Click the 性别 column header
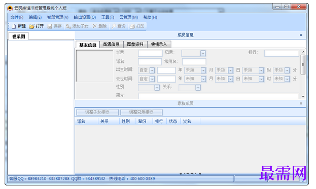The width and height of the screenshot is (316, 189). [128, 122]
